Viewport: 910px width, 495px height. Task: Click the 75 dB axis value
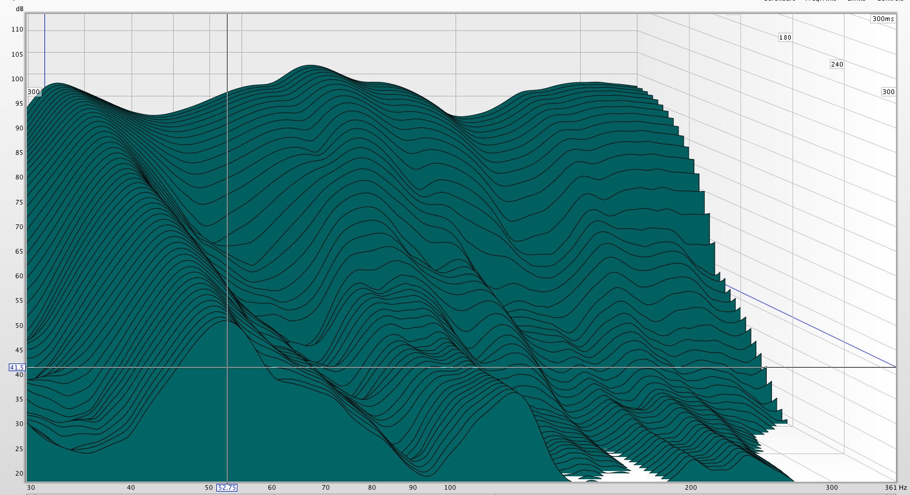pos(19,202)
